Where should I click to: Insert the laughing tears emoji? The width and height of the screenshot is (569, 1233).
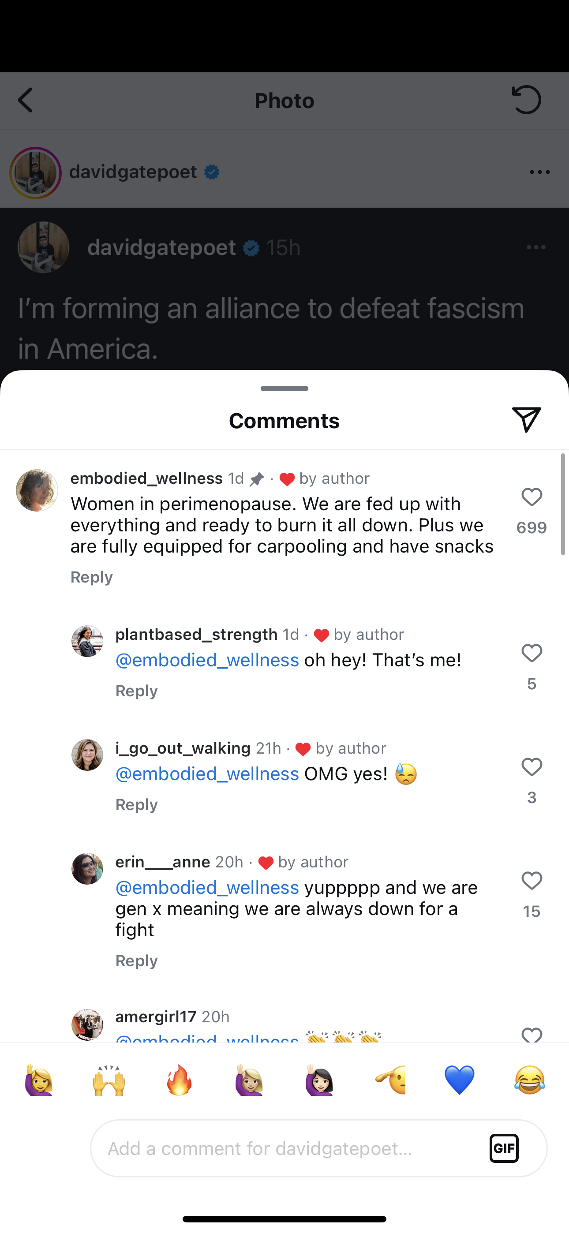[529, 1080]
